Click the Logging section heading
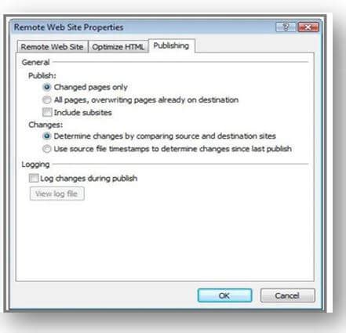 pos(35,165)
